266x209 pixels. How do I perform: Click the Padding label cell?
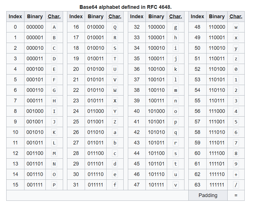[208, 195]
